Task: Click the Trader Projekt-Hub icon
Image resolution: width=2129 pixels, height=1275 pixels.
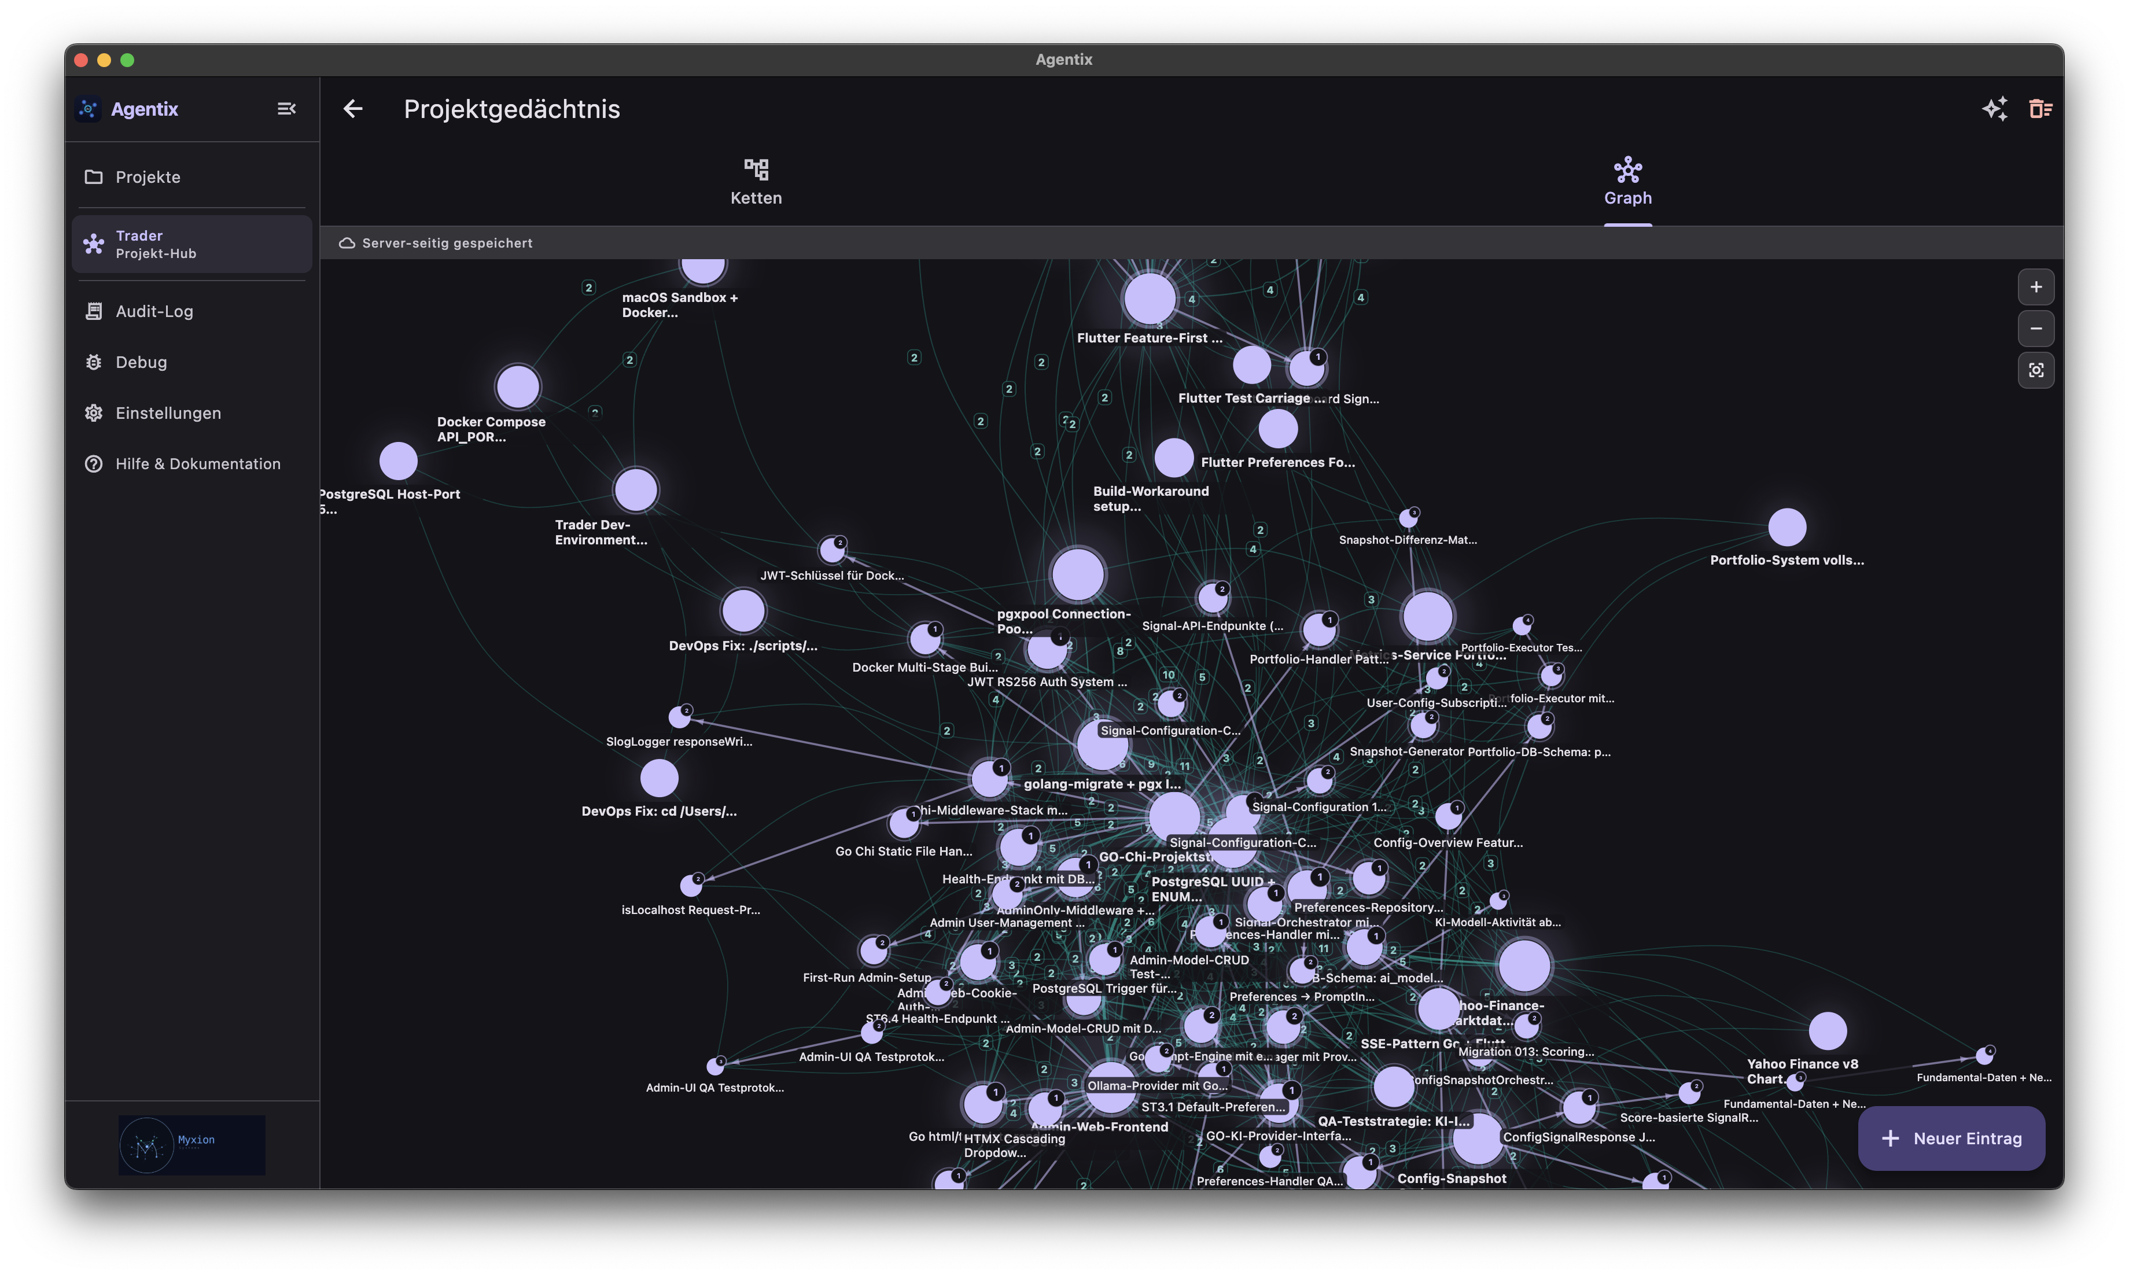Action: pyautogui.click(x=94, y=244)
